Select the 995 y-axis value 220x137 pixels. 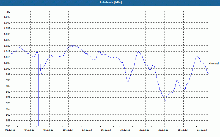point(9,74)
